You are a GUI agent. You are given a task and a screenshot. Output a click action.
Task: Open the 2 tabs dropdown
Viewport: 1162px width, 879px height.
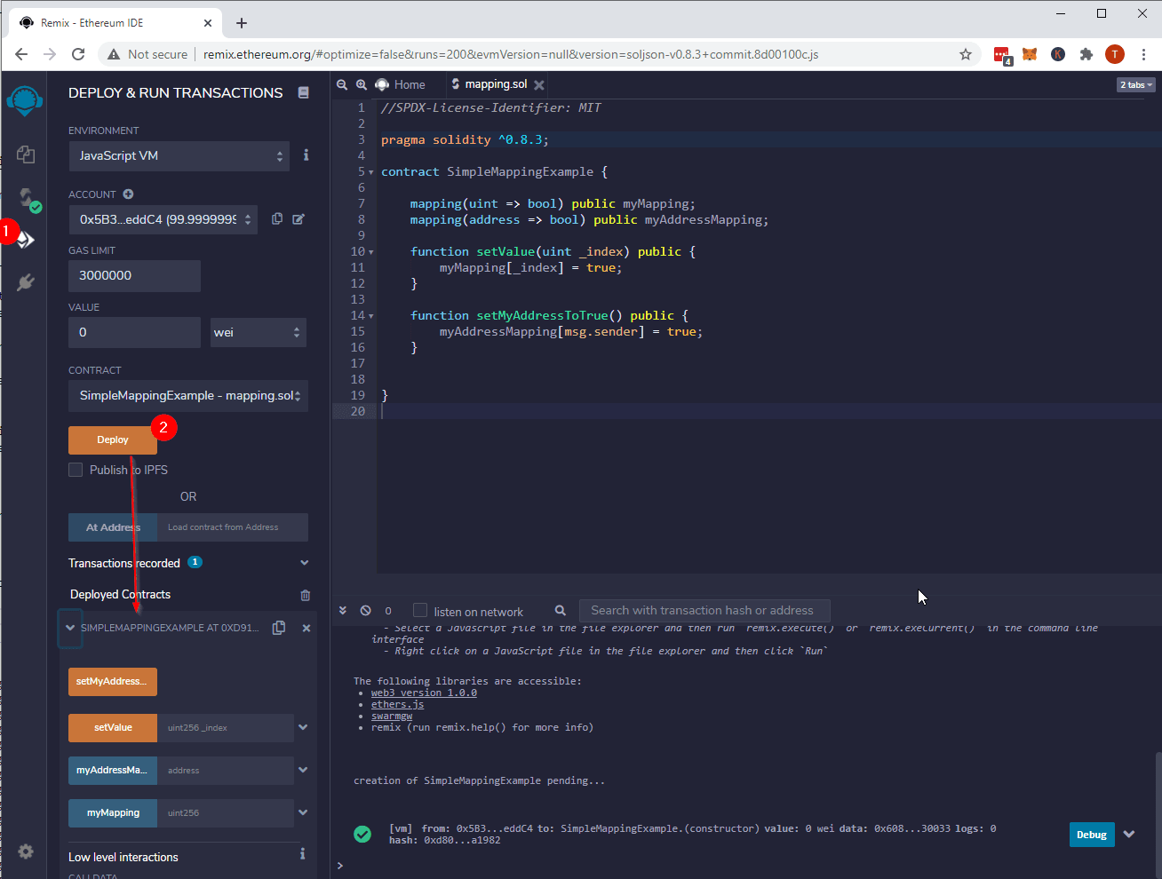1136,85
